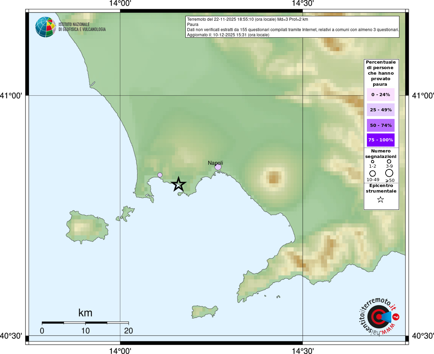This screenshot has height=354, width=434.
Task: Click the Vesuvius crater on the map
Action: (x=274, y=178)
